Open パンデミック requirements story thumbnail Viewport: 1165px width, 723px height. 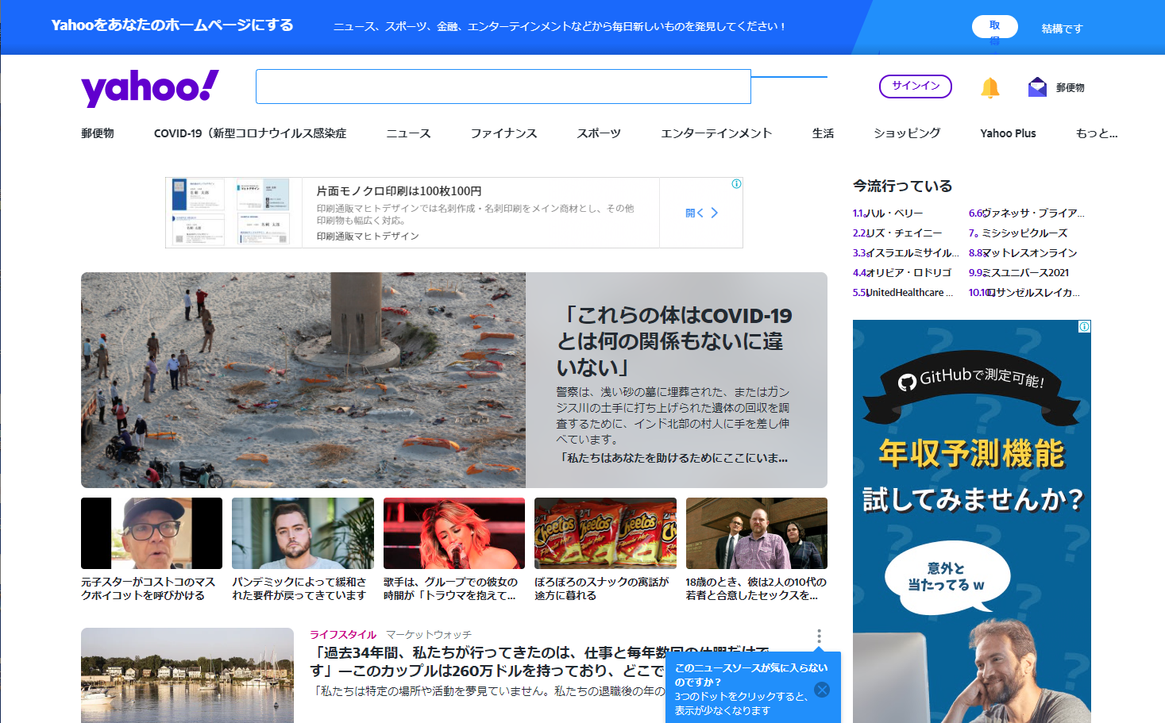[x=303, y=533]
